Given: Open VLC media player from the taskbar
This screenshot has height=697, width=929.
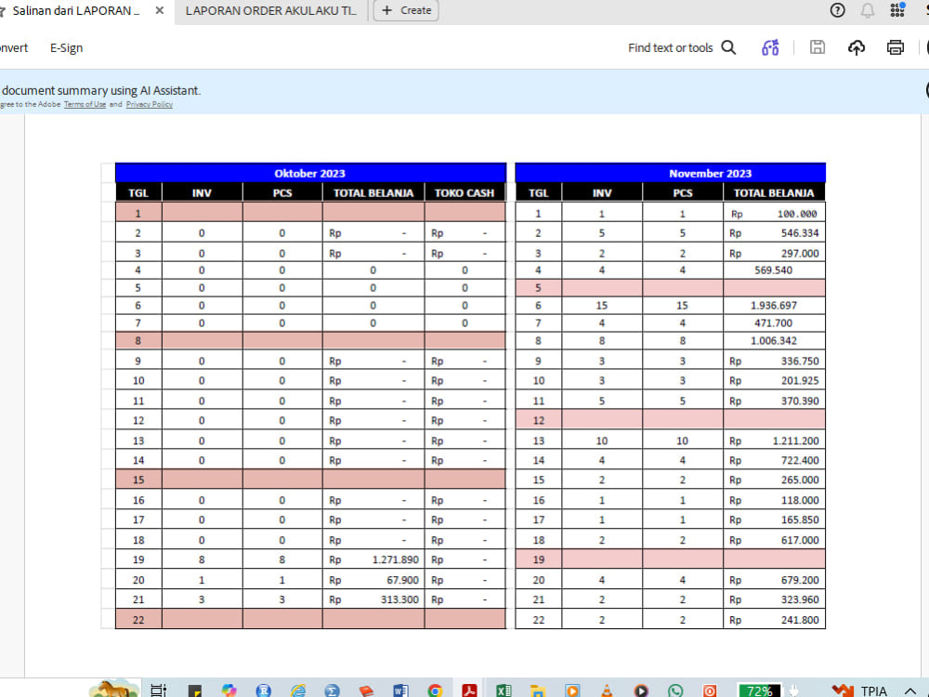Looking at the screenshot, I should tap(607, 690).
